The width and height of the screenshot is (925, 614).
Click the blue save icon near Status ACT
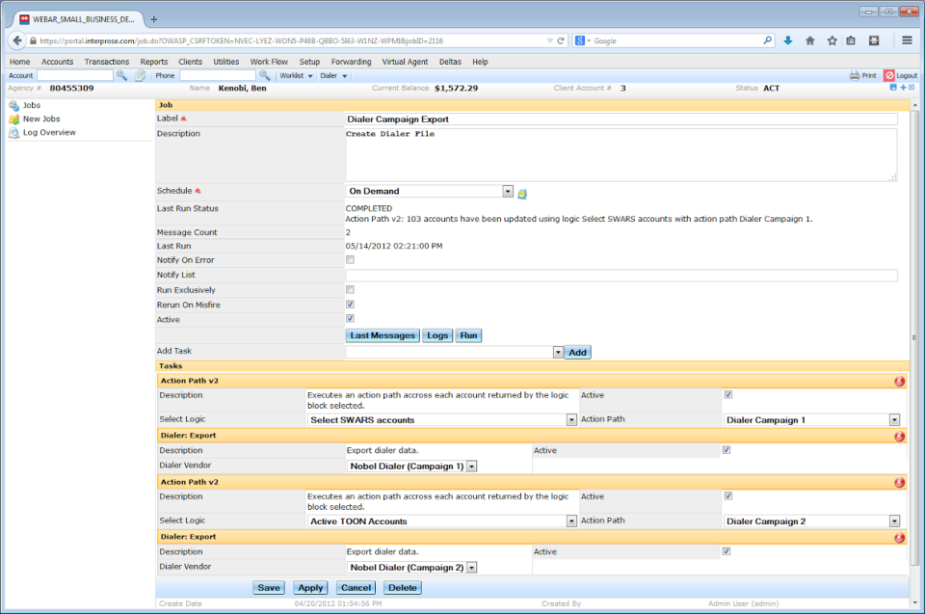coord(892,87)
